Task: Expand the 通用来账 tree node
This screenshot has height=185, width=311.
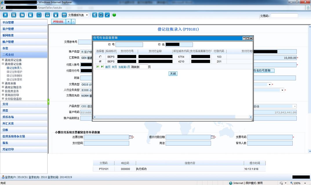Action: (x=3, y=83)
